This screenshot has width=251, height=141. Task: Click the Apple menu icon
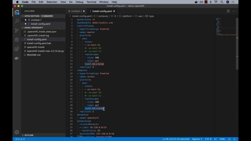pyautogui.click(x=17, y=2)
